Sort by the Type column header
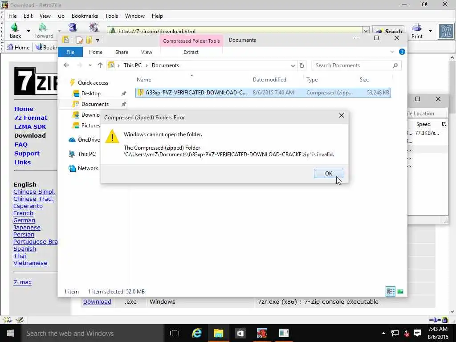The height and width of the screenshot is (342, 456). point(312,79)
